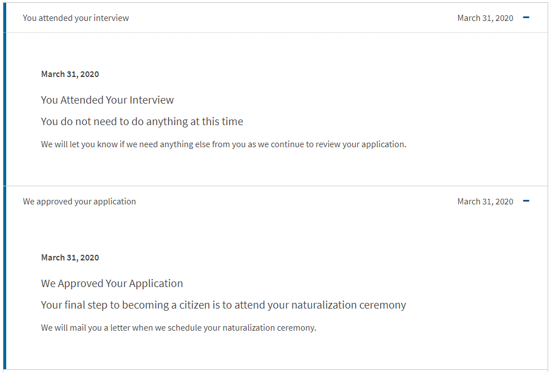The image size is (551, 372).
Task: Click the 'You Attended Your Interview' heading
Action: click(107, 100)
